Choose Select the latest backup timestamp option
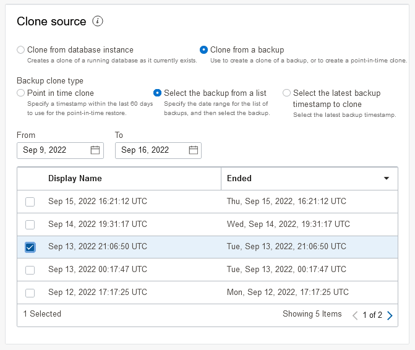 coord(286,93)
